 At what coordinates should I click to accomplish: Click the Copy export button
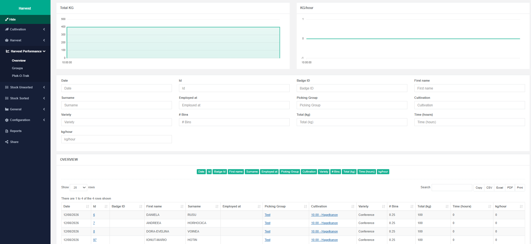click(x=479, y=188)
